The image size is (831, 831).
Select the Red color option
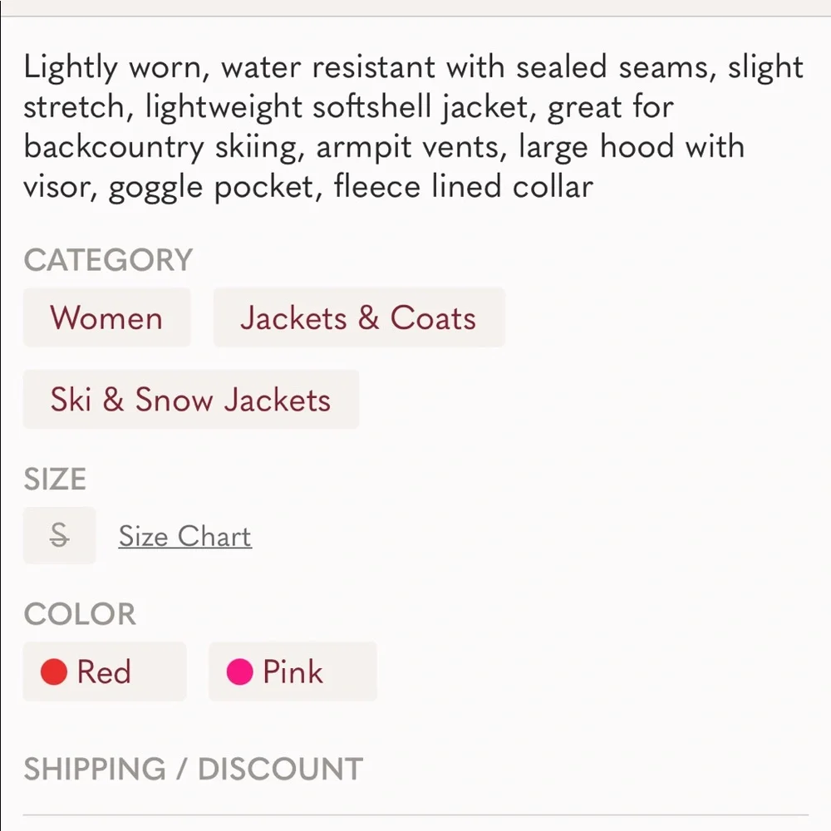tap(104, 671)
